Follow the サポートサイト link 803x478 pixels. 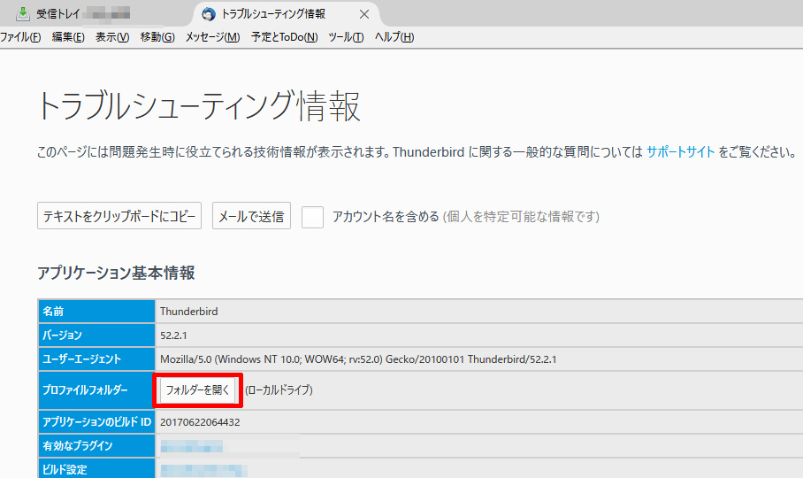[x=680, y=151]
